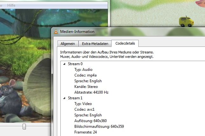Pick the 'Typ: Video' row
The width and height of the screenshot is (205, 136).
pos(83,104)
